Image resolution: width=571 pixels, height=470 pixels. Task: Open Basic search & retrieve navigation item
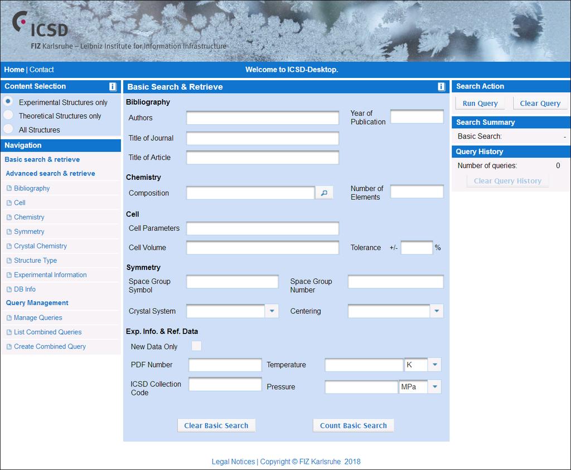click(x=42, y=159)
